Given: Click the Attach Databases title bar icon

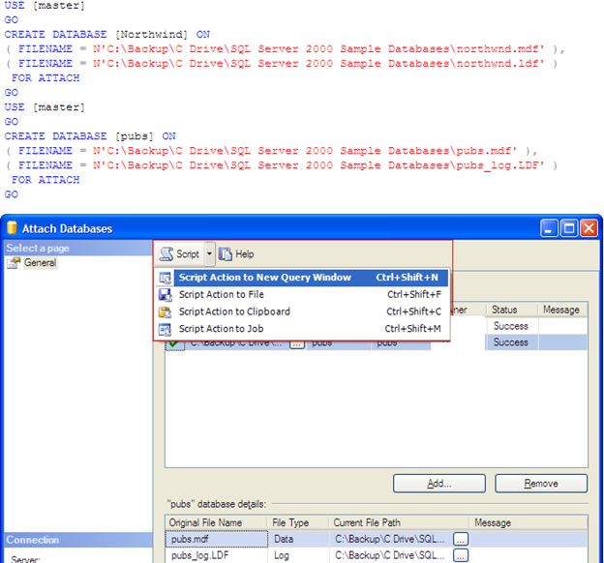Looking at the screenshot, I should pyautogui.click(x=12, y=228).
